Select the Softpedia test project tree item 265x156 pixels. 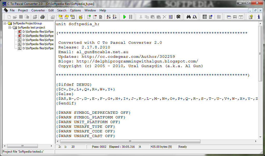31,27
